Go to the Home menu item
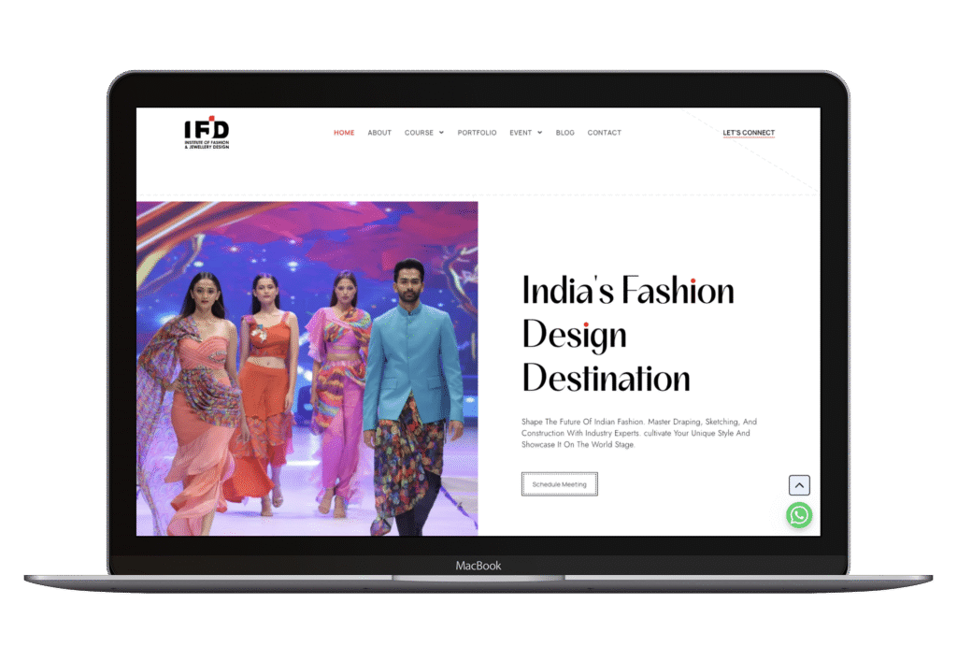 tap(344, 133)
